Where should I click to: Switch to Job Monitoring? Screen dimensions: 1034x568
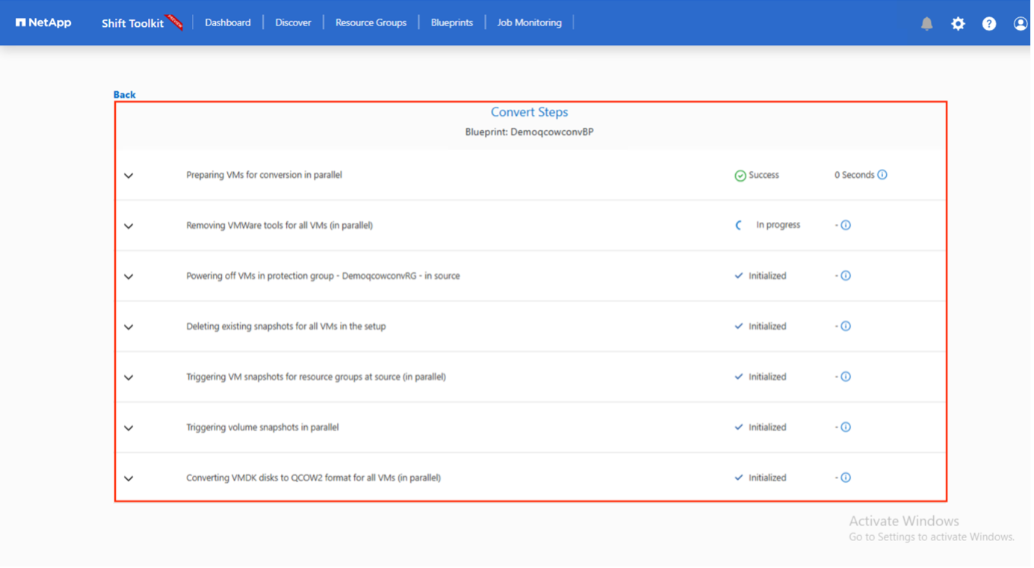(x=531, y=23)
